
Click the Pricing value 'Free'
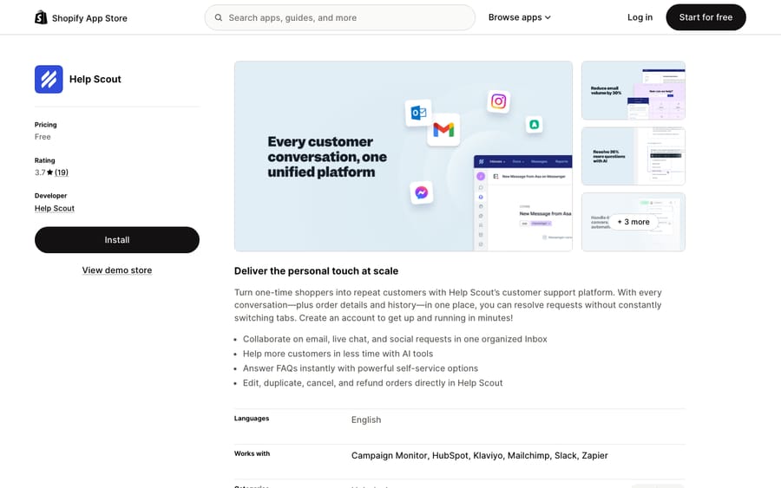[43, 137]
